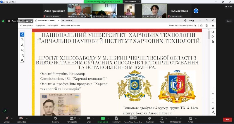
Task: Open Apps in Zoom toolbar
Action: click(x=162, y=119)
